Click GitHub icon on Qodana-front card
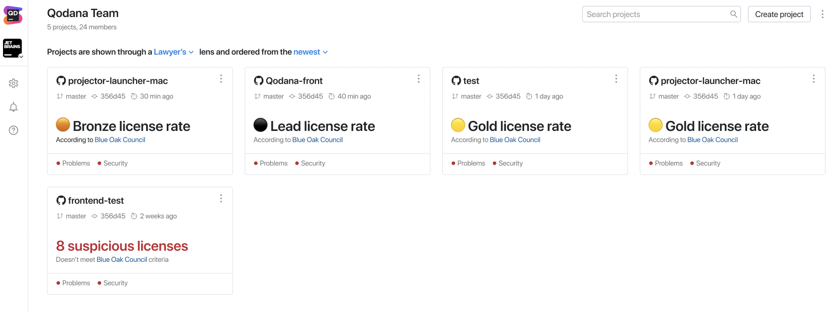Image resolution: width=835 pixels, height=312 pixels. tap(259, 81)
